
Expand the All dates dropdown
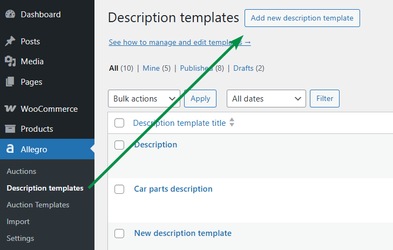tap(266, 99)
